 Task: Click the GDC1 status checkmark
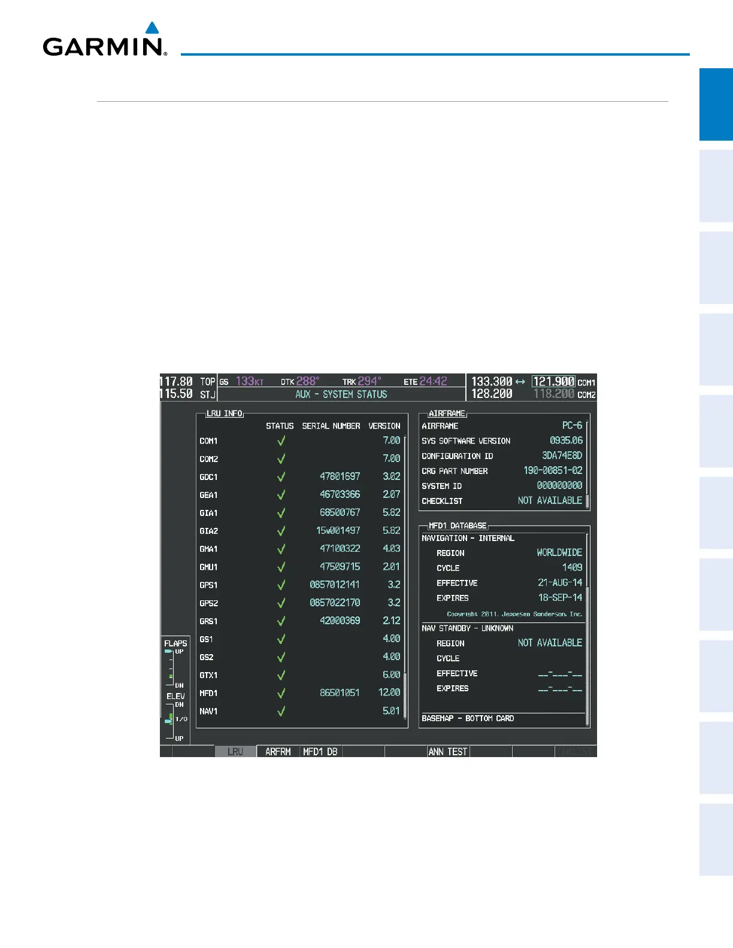pyautogui.click(x=281, y=477)
